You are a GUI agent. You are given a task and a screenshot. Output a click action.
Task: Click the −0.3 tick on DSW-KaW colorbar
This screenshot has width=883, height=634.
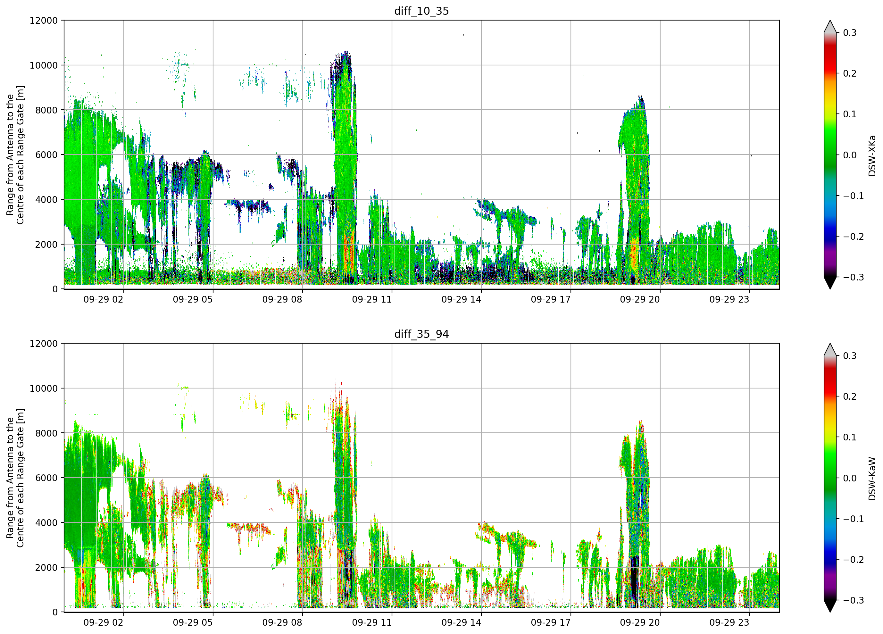854,601
